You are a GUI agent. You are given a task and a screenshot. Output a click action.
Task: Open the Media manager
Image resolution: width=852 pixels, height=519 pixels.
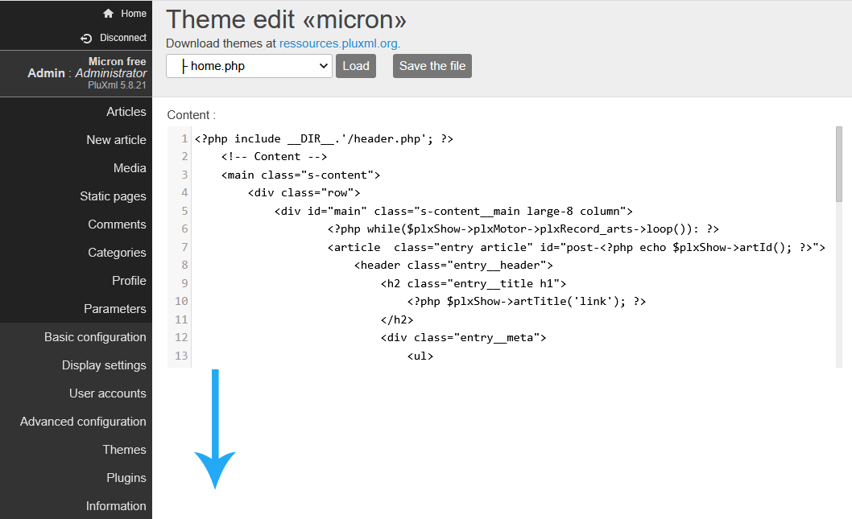click(130, 168)
